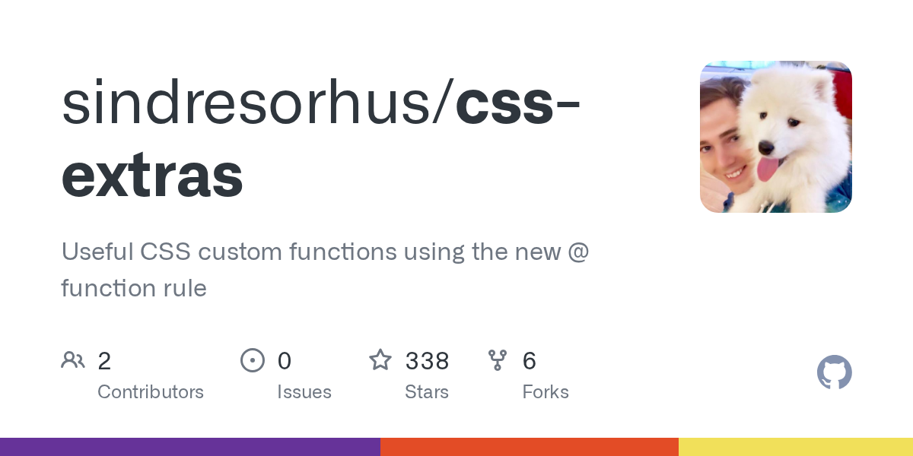This screenshot has height=456, width=913.
Task: Click the forks count "6"
Action: [x=530, y=361]
